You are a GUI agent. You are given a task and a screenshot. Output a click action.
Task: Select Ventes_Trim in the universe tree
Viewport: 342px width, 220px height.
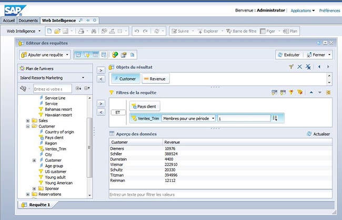click(55, 149)
